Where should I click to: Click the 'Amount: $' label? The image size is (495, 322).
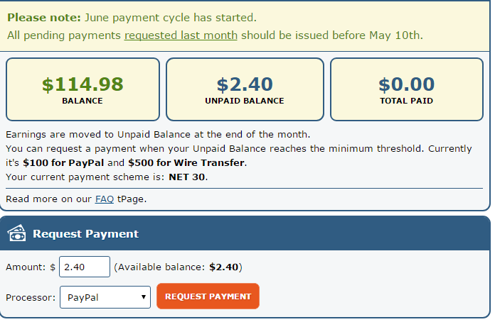click(31, 267)
